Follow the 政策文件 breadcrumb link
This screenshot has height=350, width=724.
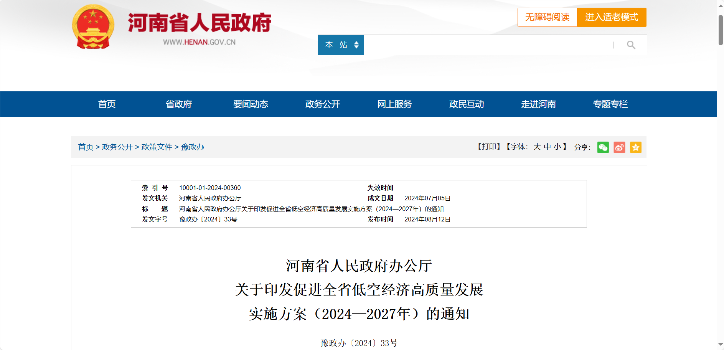point(157,147)
